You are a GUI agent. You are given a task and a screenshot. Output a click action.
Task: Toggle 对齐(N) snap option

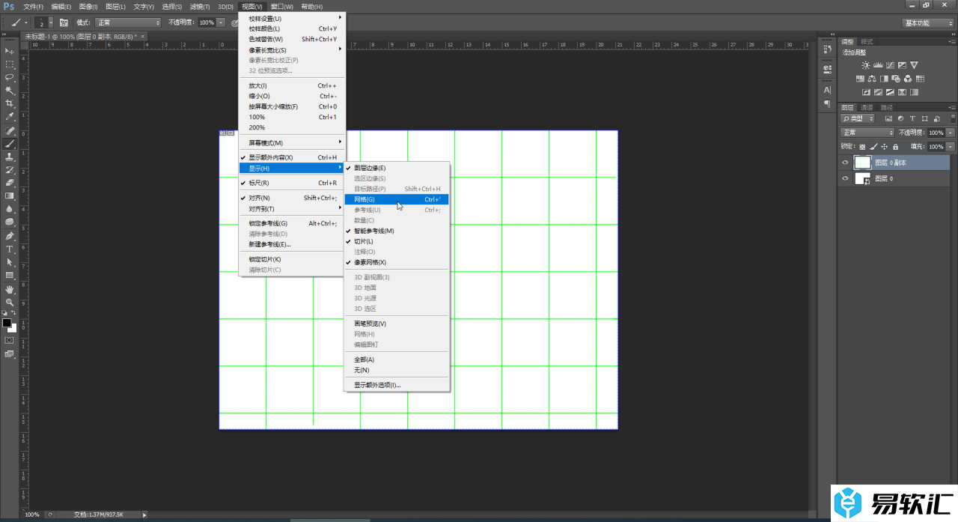click(x=292, y=198)
